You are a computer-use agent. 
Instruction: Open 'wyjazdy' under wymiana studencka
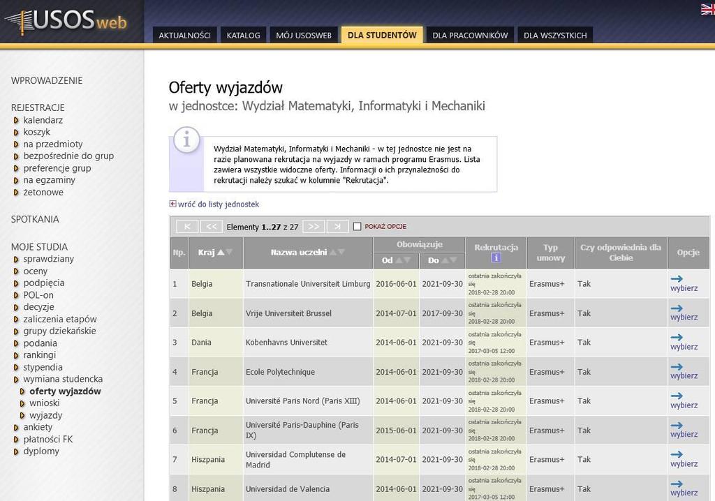45,415
